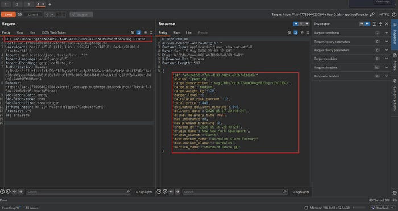Focus the response Search field
This screenshot has width=398, height=211.
click(235, 192)
